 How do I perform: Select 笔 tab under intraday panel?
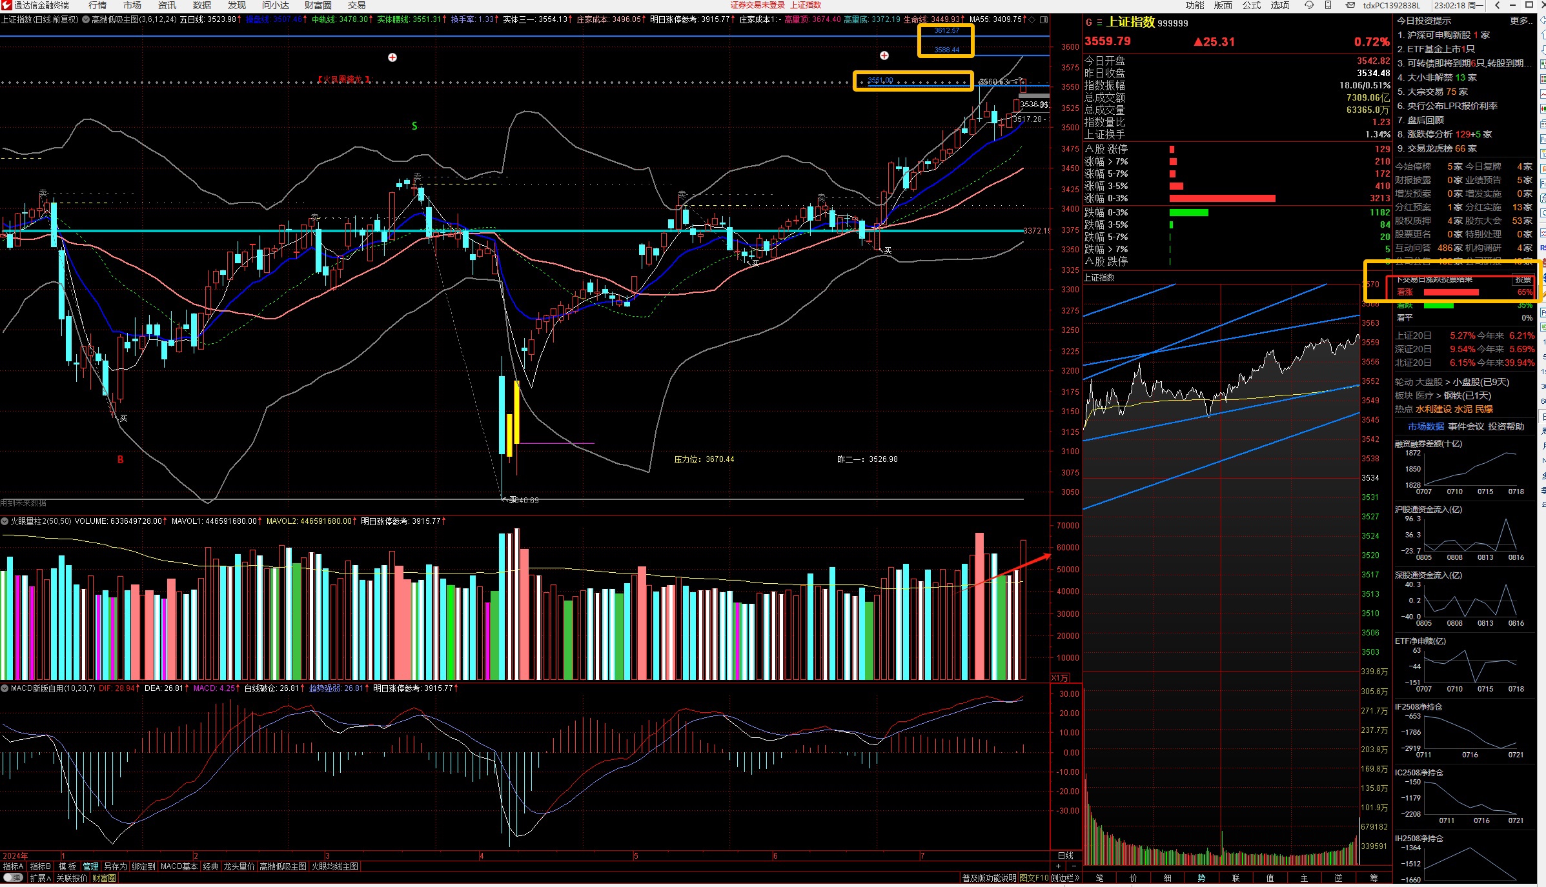click(x=1099, y=878)
